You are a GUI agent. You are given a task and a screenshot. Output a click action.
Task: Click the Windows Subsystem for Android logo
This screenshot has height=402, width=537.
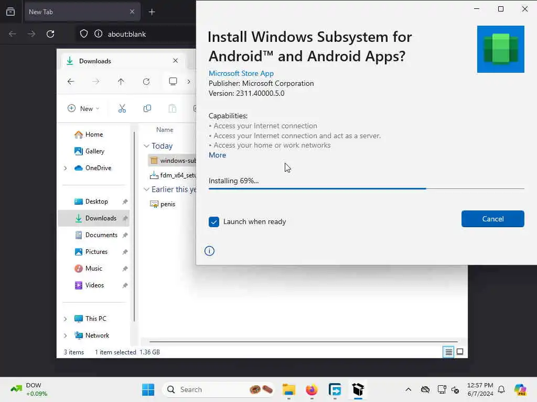[x=500, y=49]
